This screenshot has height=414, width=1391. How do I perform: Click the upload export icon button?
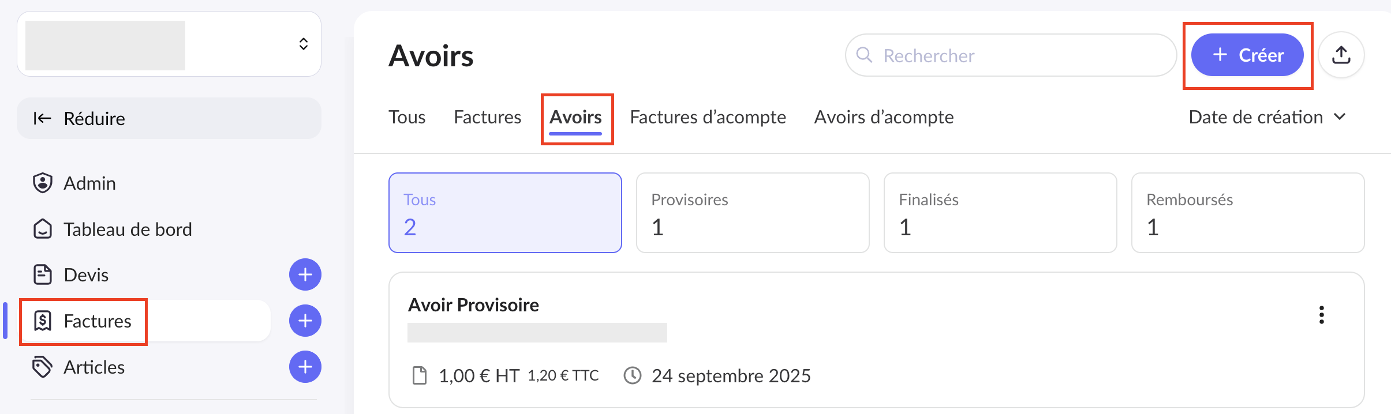tap(1341, 55)
